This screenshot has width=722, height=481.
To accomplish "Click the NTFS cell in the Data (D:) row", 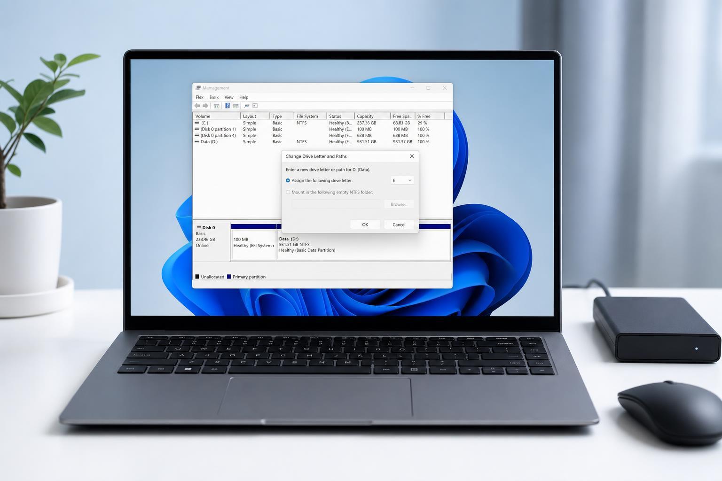I will 302,142.
